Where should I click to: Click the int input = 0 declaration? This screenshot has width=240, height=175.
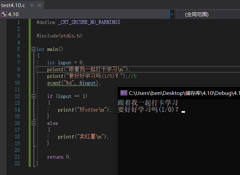pyautogui.click(x=66, y=63)
